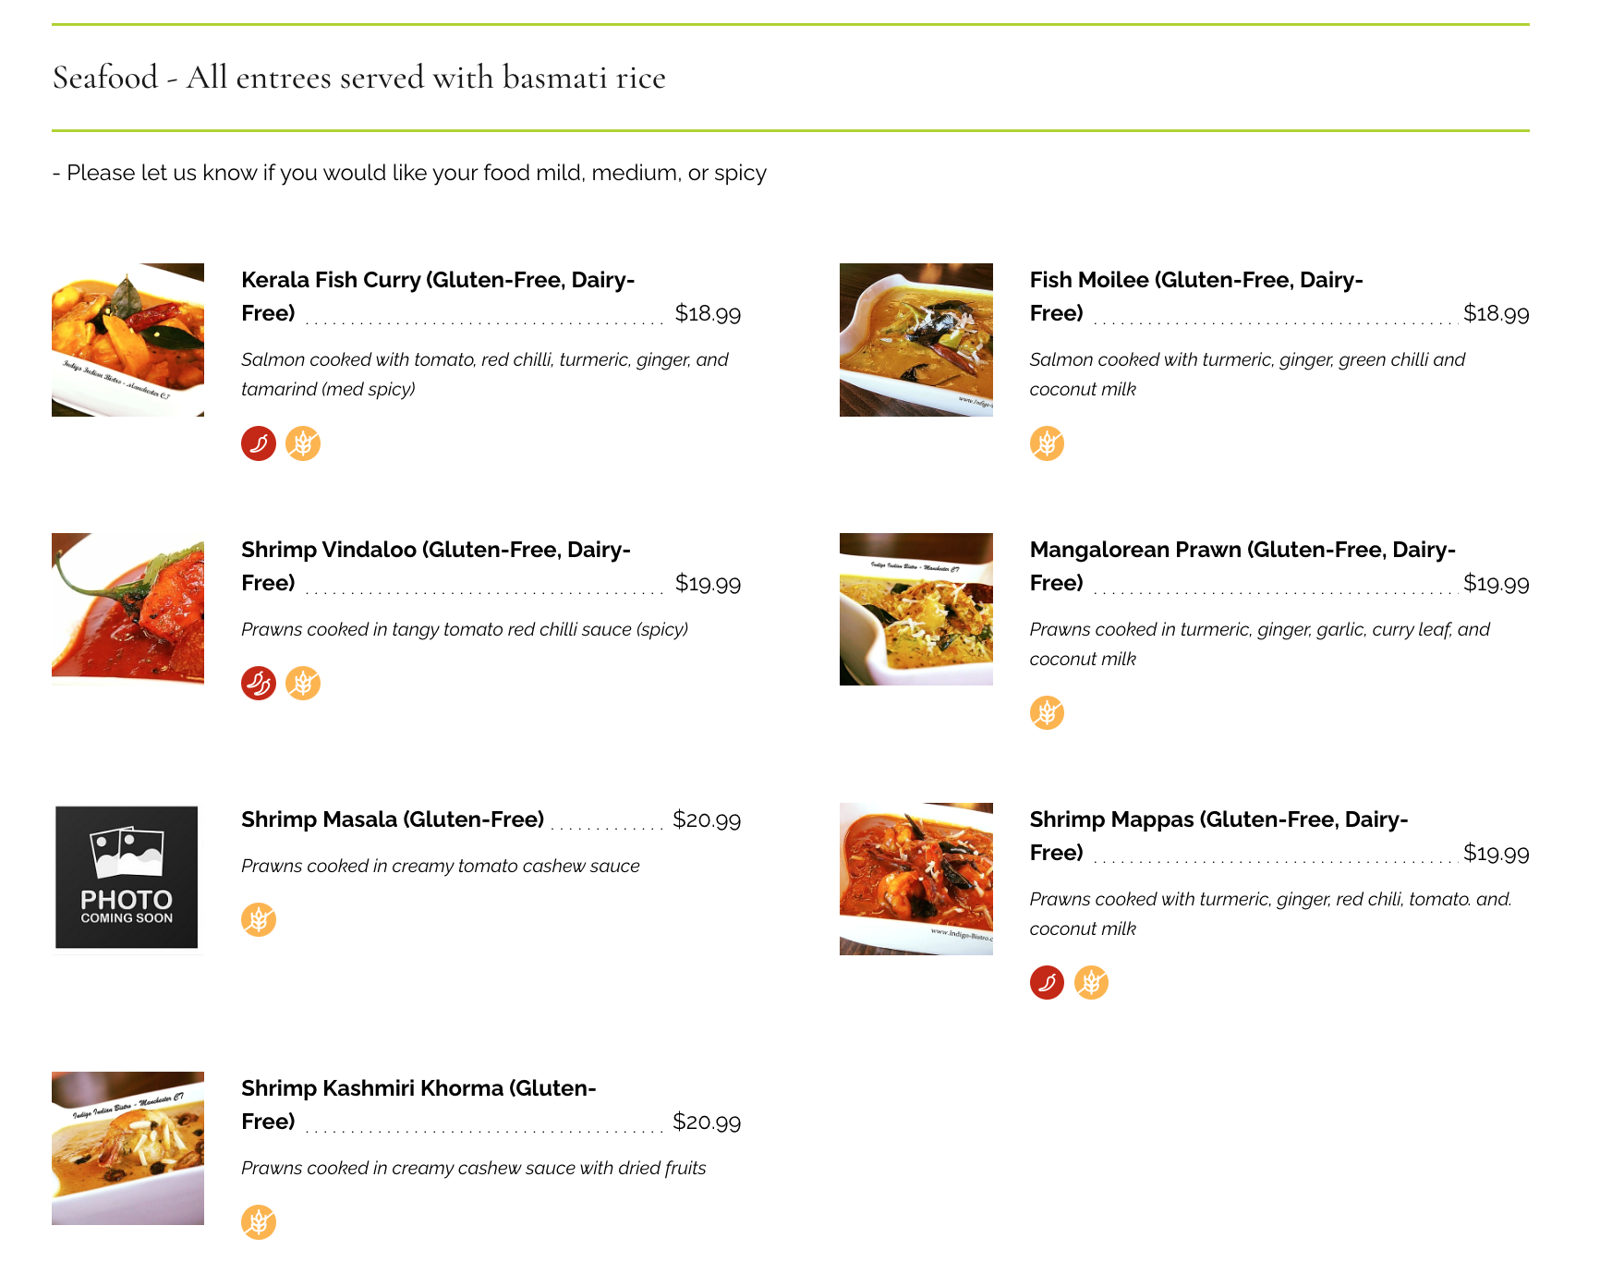Open the Fish Moilee dish photo
The width and height of the screenshot is (1600, 1262).
[915, 340]
